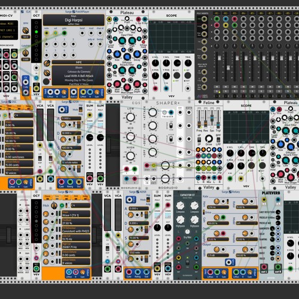This screenshot has height=299, width=299.
Task: Click the TIME knob on top-row Scope
Action: pos(177,63)
